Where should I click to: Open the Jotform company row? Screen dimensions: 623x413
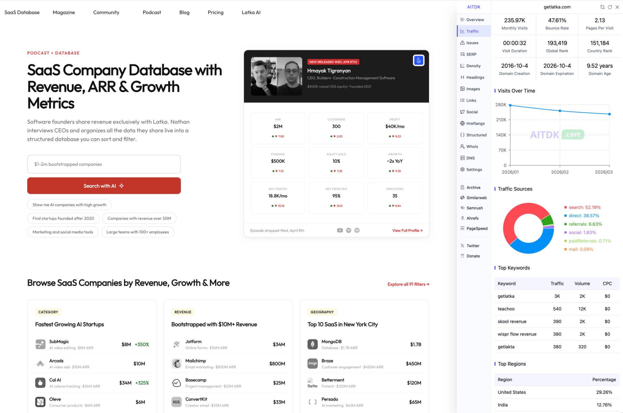tap(228, 344)
